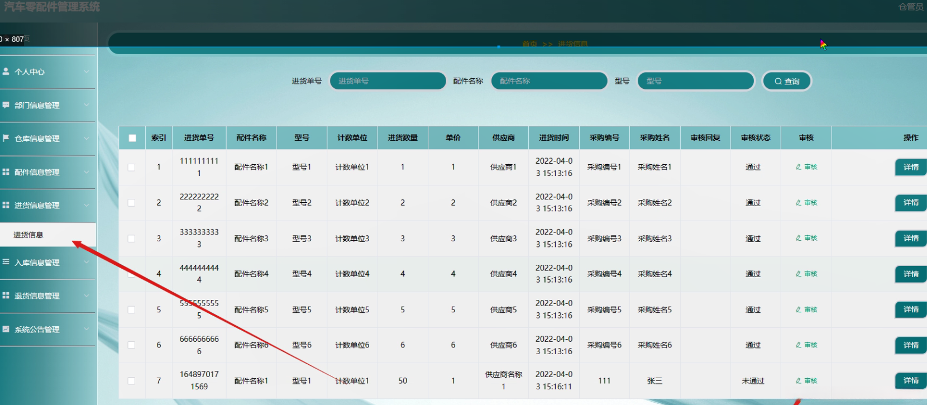The width and height of the screenshot is (927, 405).
Task: Open 详情 for the 供应商5 row
Action: pyautogui.click(x=911, y=309)
